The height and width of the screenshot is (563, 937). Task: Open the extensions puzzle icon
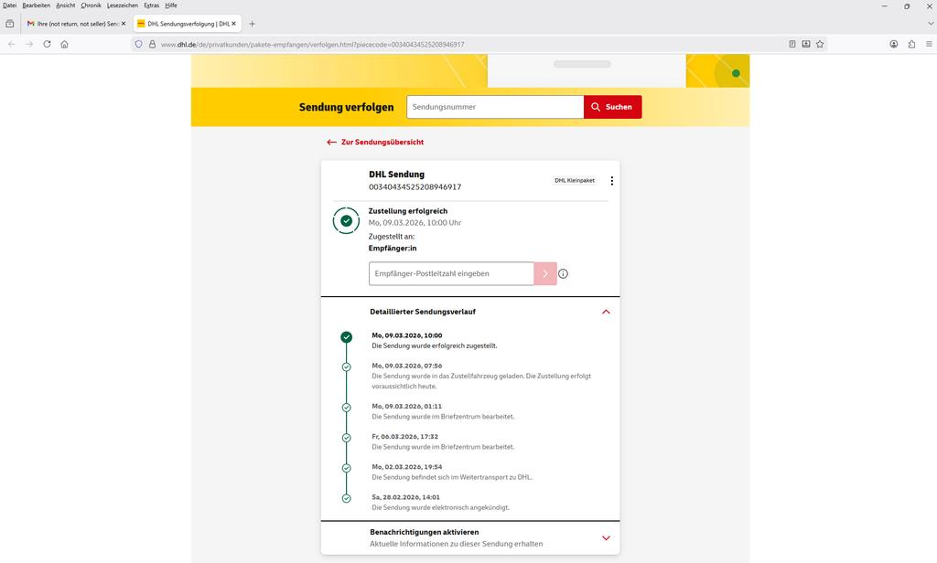[911, 44]
